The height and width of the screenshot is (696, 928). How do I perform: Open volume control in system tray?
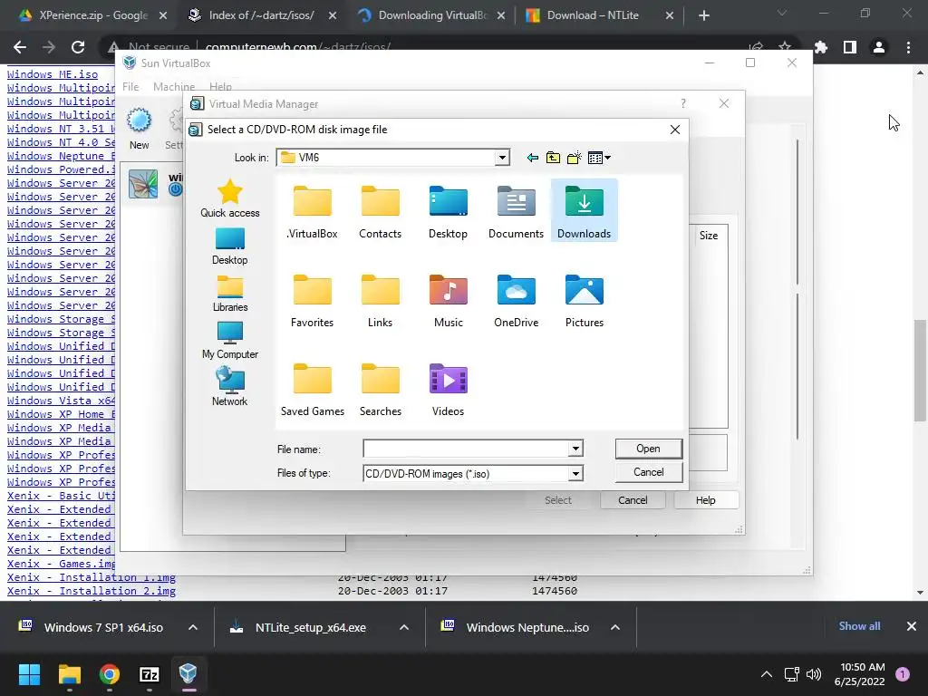[814, 674]
